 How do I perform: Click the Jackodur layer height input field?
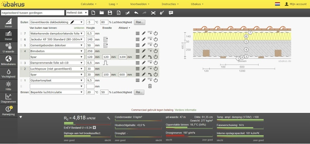tap(90, 40)
